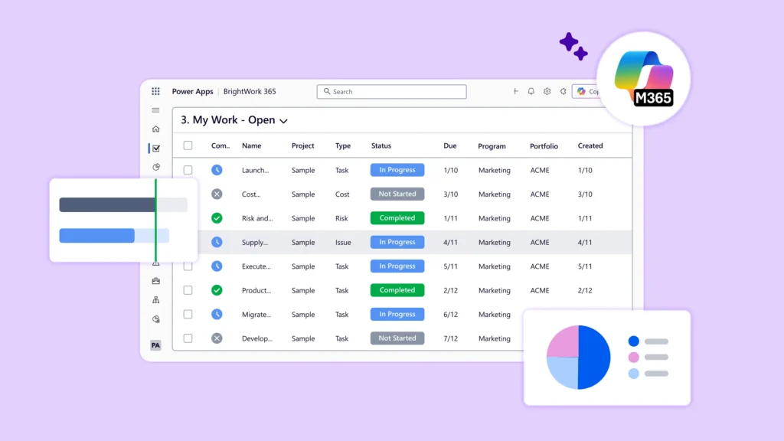
Task: Expand the My Work - Open view dropdown
Action: pyautogui.click(x=283, y=120)
